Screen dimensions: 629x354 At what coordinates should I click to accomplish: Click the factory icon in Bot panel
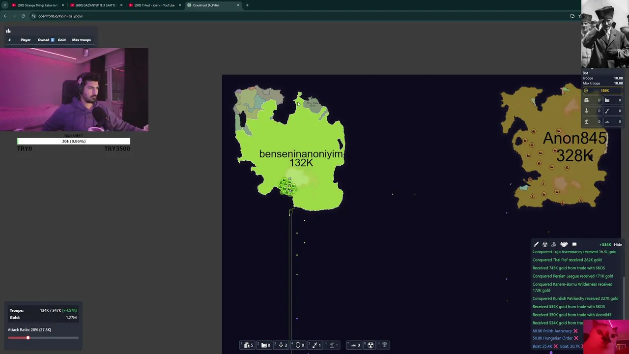point(607,100)
